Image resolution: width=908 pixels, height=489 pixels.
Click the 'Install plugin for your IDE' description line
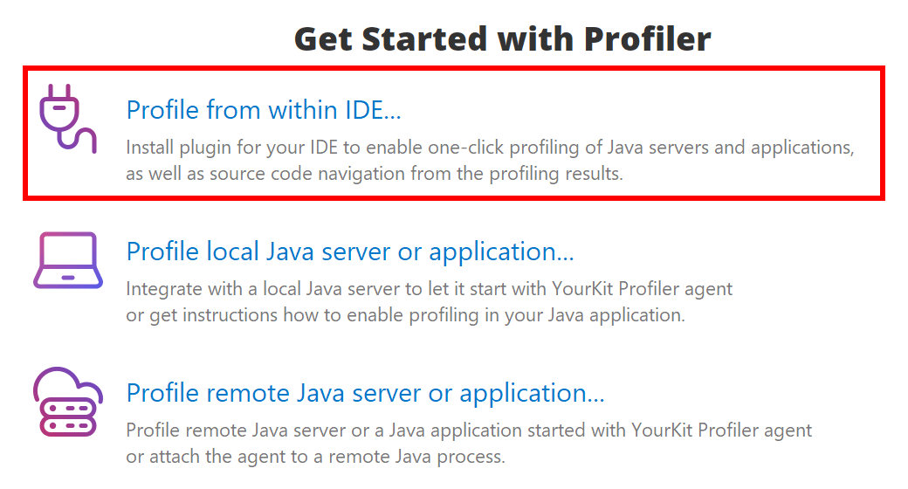click(490, 148)
